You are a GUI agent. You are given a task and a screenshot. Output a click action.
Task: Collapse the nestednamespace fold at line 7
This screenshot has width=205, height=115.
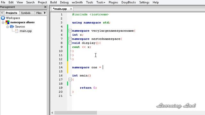point(70,39)
